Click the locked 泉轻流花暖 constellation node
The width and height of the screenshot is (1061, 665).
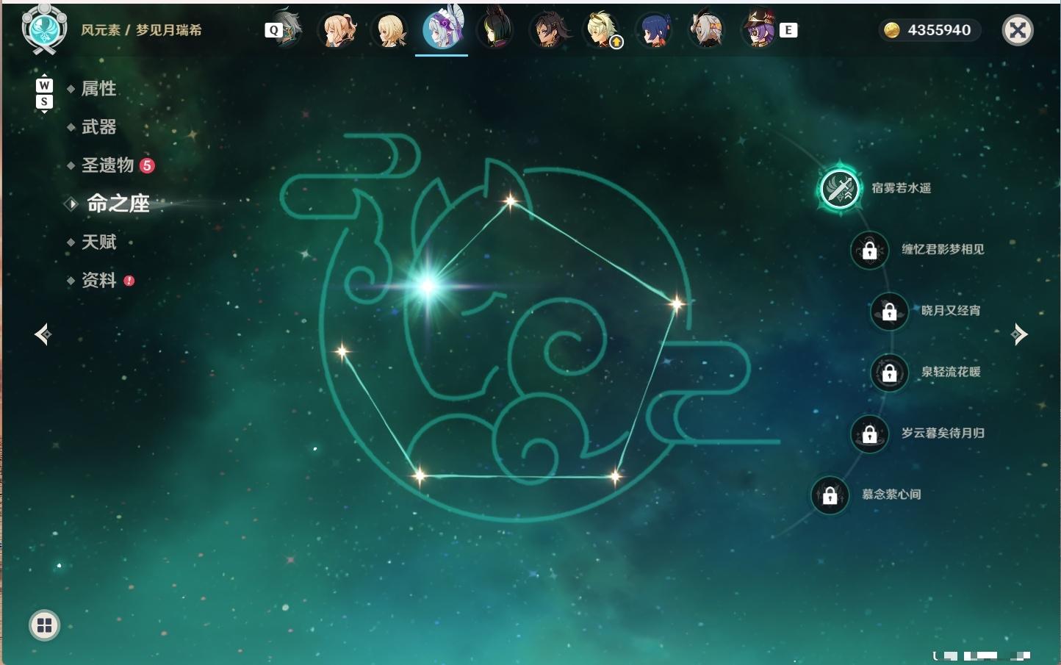click(889, 373)
